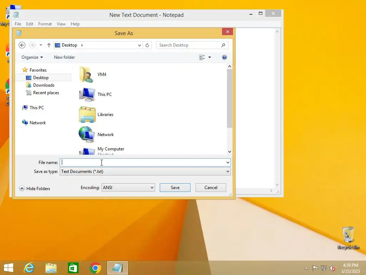Click the Cancel button
The width and height of the screenshot is (366, 275).
click(x=211, y=188)
